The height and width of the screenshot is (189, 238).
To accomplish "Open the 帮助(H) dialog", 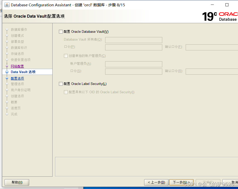I will (x=17, y=182).
